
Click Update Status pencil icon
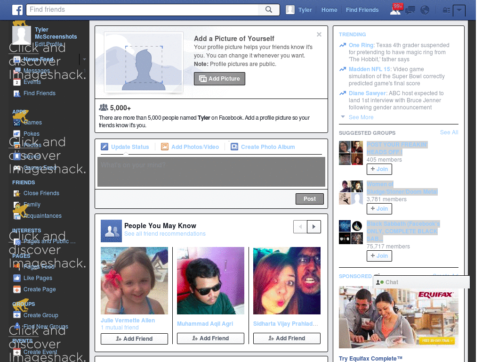104,147
